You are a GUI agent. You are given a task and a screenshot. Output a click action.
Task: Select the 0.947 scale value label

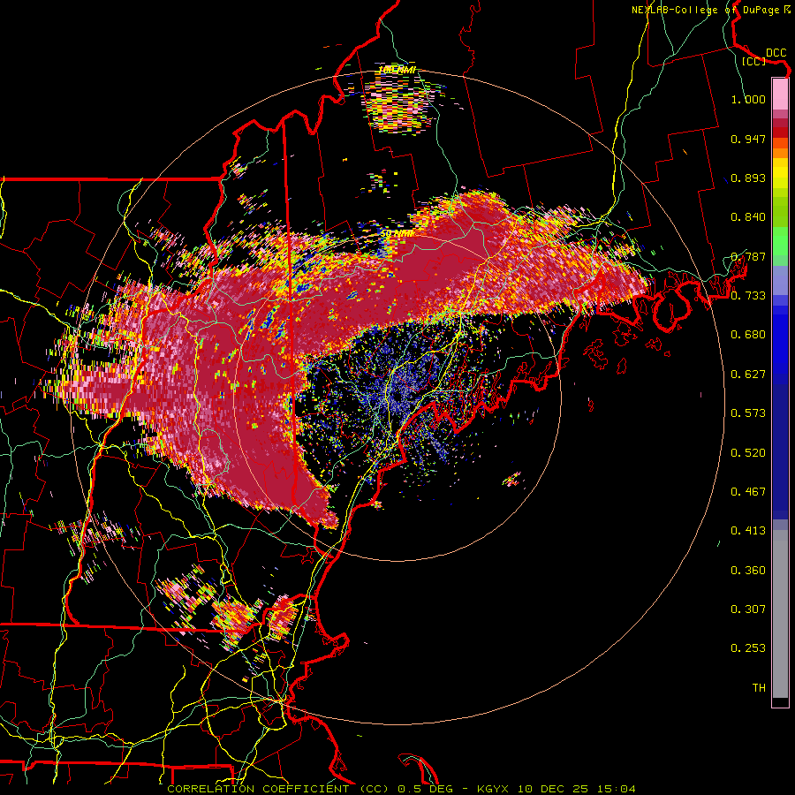(748, 139)
